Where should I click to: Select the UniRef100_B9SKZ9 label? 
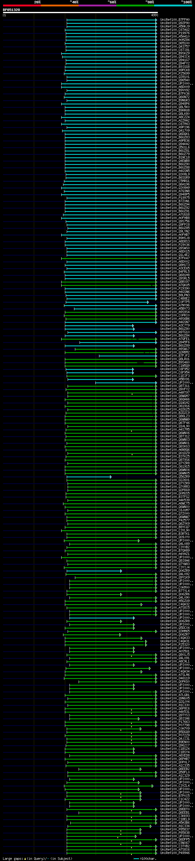(x=175, y=53)
